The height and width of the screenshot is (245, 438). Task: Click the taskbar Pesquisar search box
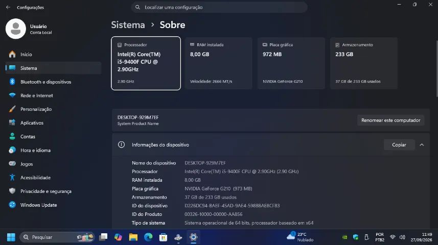[x=57, y=237]
